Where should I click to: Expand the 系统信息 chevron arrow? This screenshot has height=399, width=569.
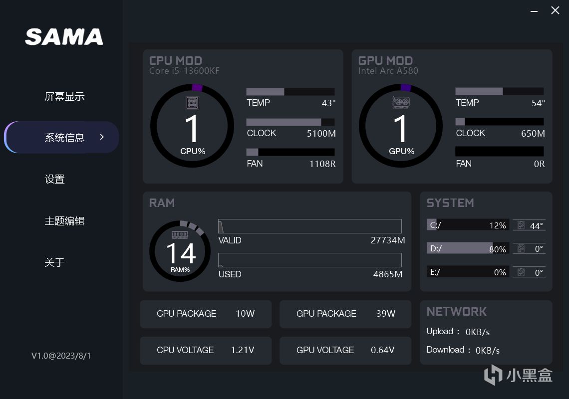pos(102,137)
